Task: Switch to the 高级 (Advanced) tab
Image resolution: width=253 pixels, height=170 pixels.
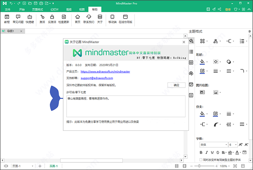Action: pos(69,9)
